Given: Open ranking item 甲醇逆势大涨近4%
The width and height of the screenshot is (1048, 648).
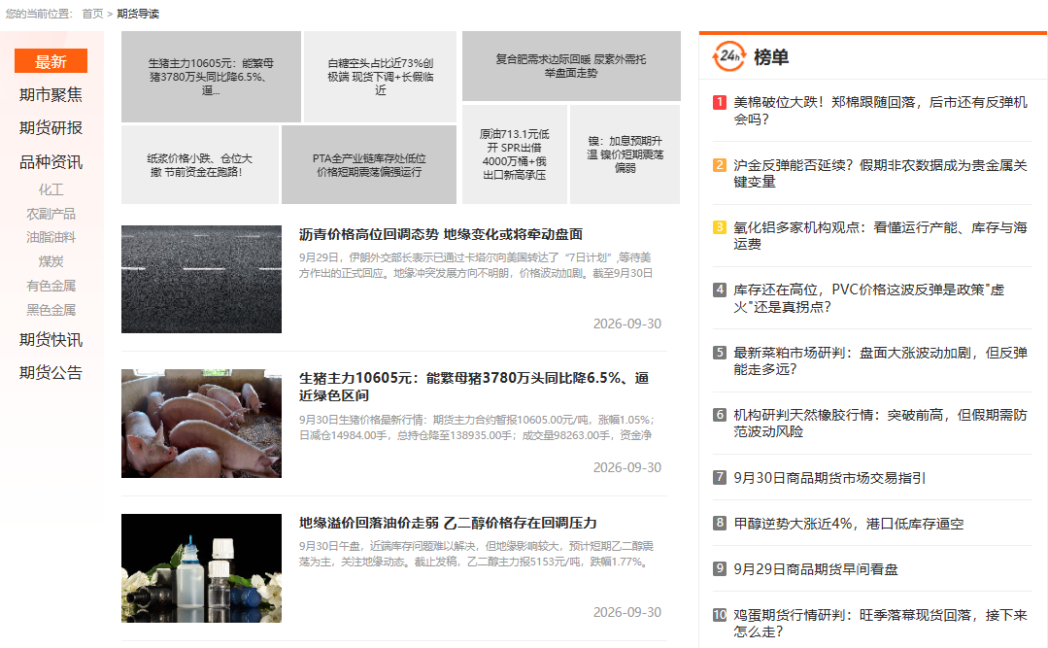Looking at the screenshot, I should pos(849,524).
